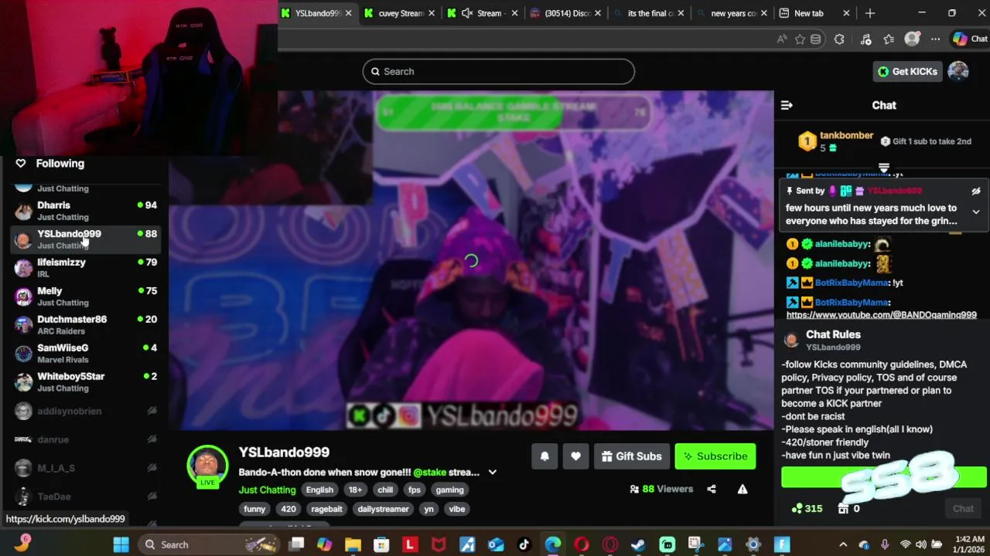Open Copilot Chat in Edge toolbar
This screenshot has height=556, width=990.
(970, 39)
